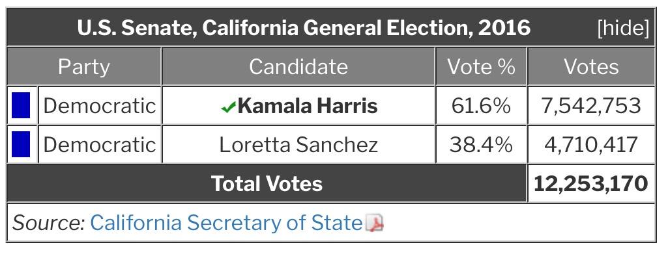The width and height of the screenshot is (668, 256).
Task: Select the Party column header
Action: [84, 67]
